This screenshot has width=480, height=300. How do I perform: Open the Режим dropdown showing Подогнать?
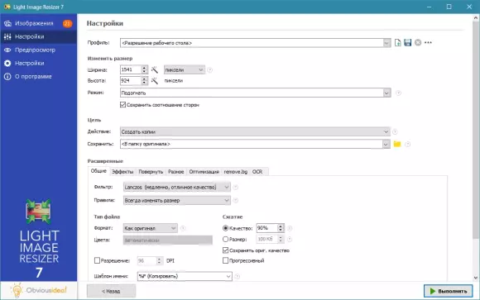256,93
